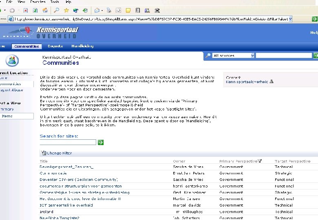318x220 pixels.
Task: Sort by the Owner column header
Action: click(179, 161)
